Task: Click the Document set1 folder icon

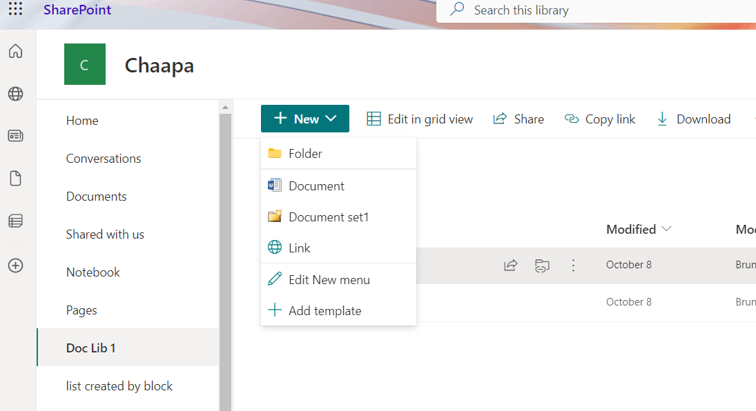Action: click(x=275, y=216)
